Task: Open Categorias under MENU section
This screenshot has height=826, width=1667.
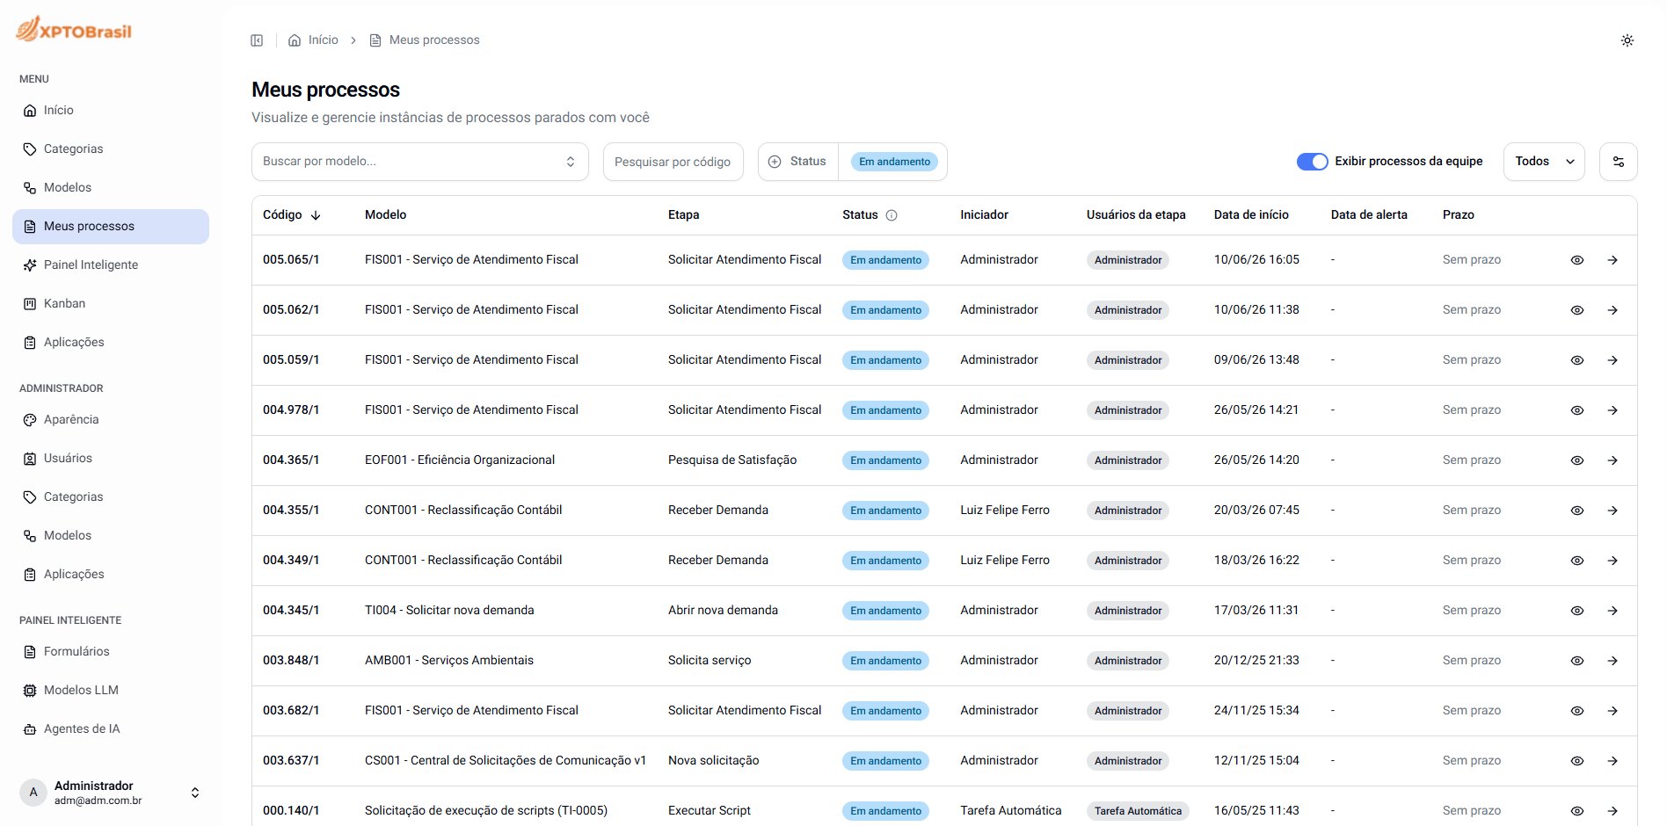Action: coord(111,149)
